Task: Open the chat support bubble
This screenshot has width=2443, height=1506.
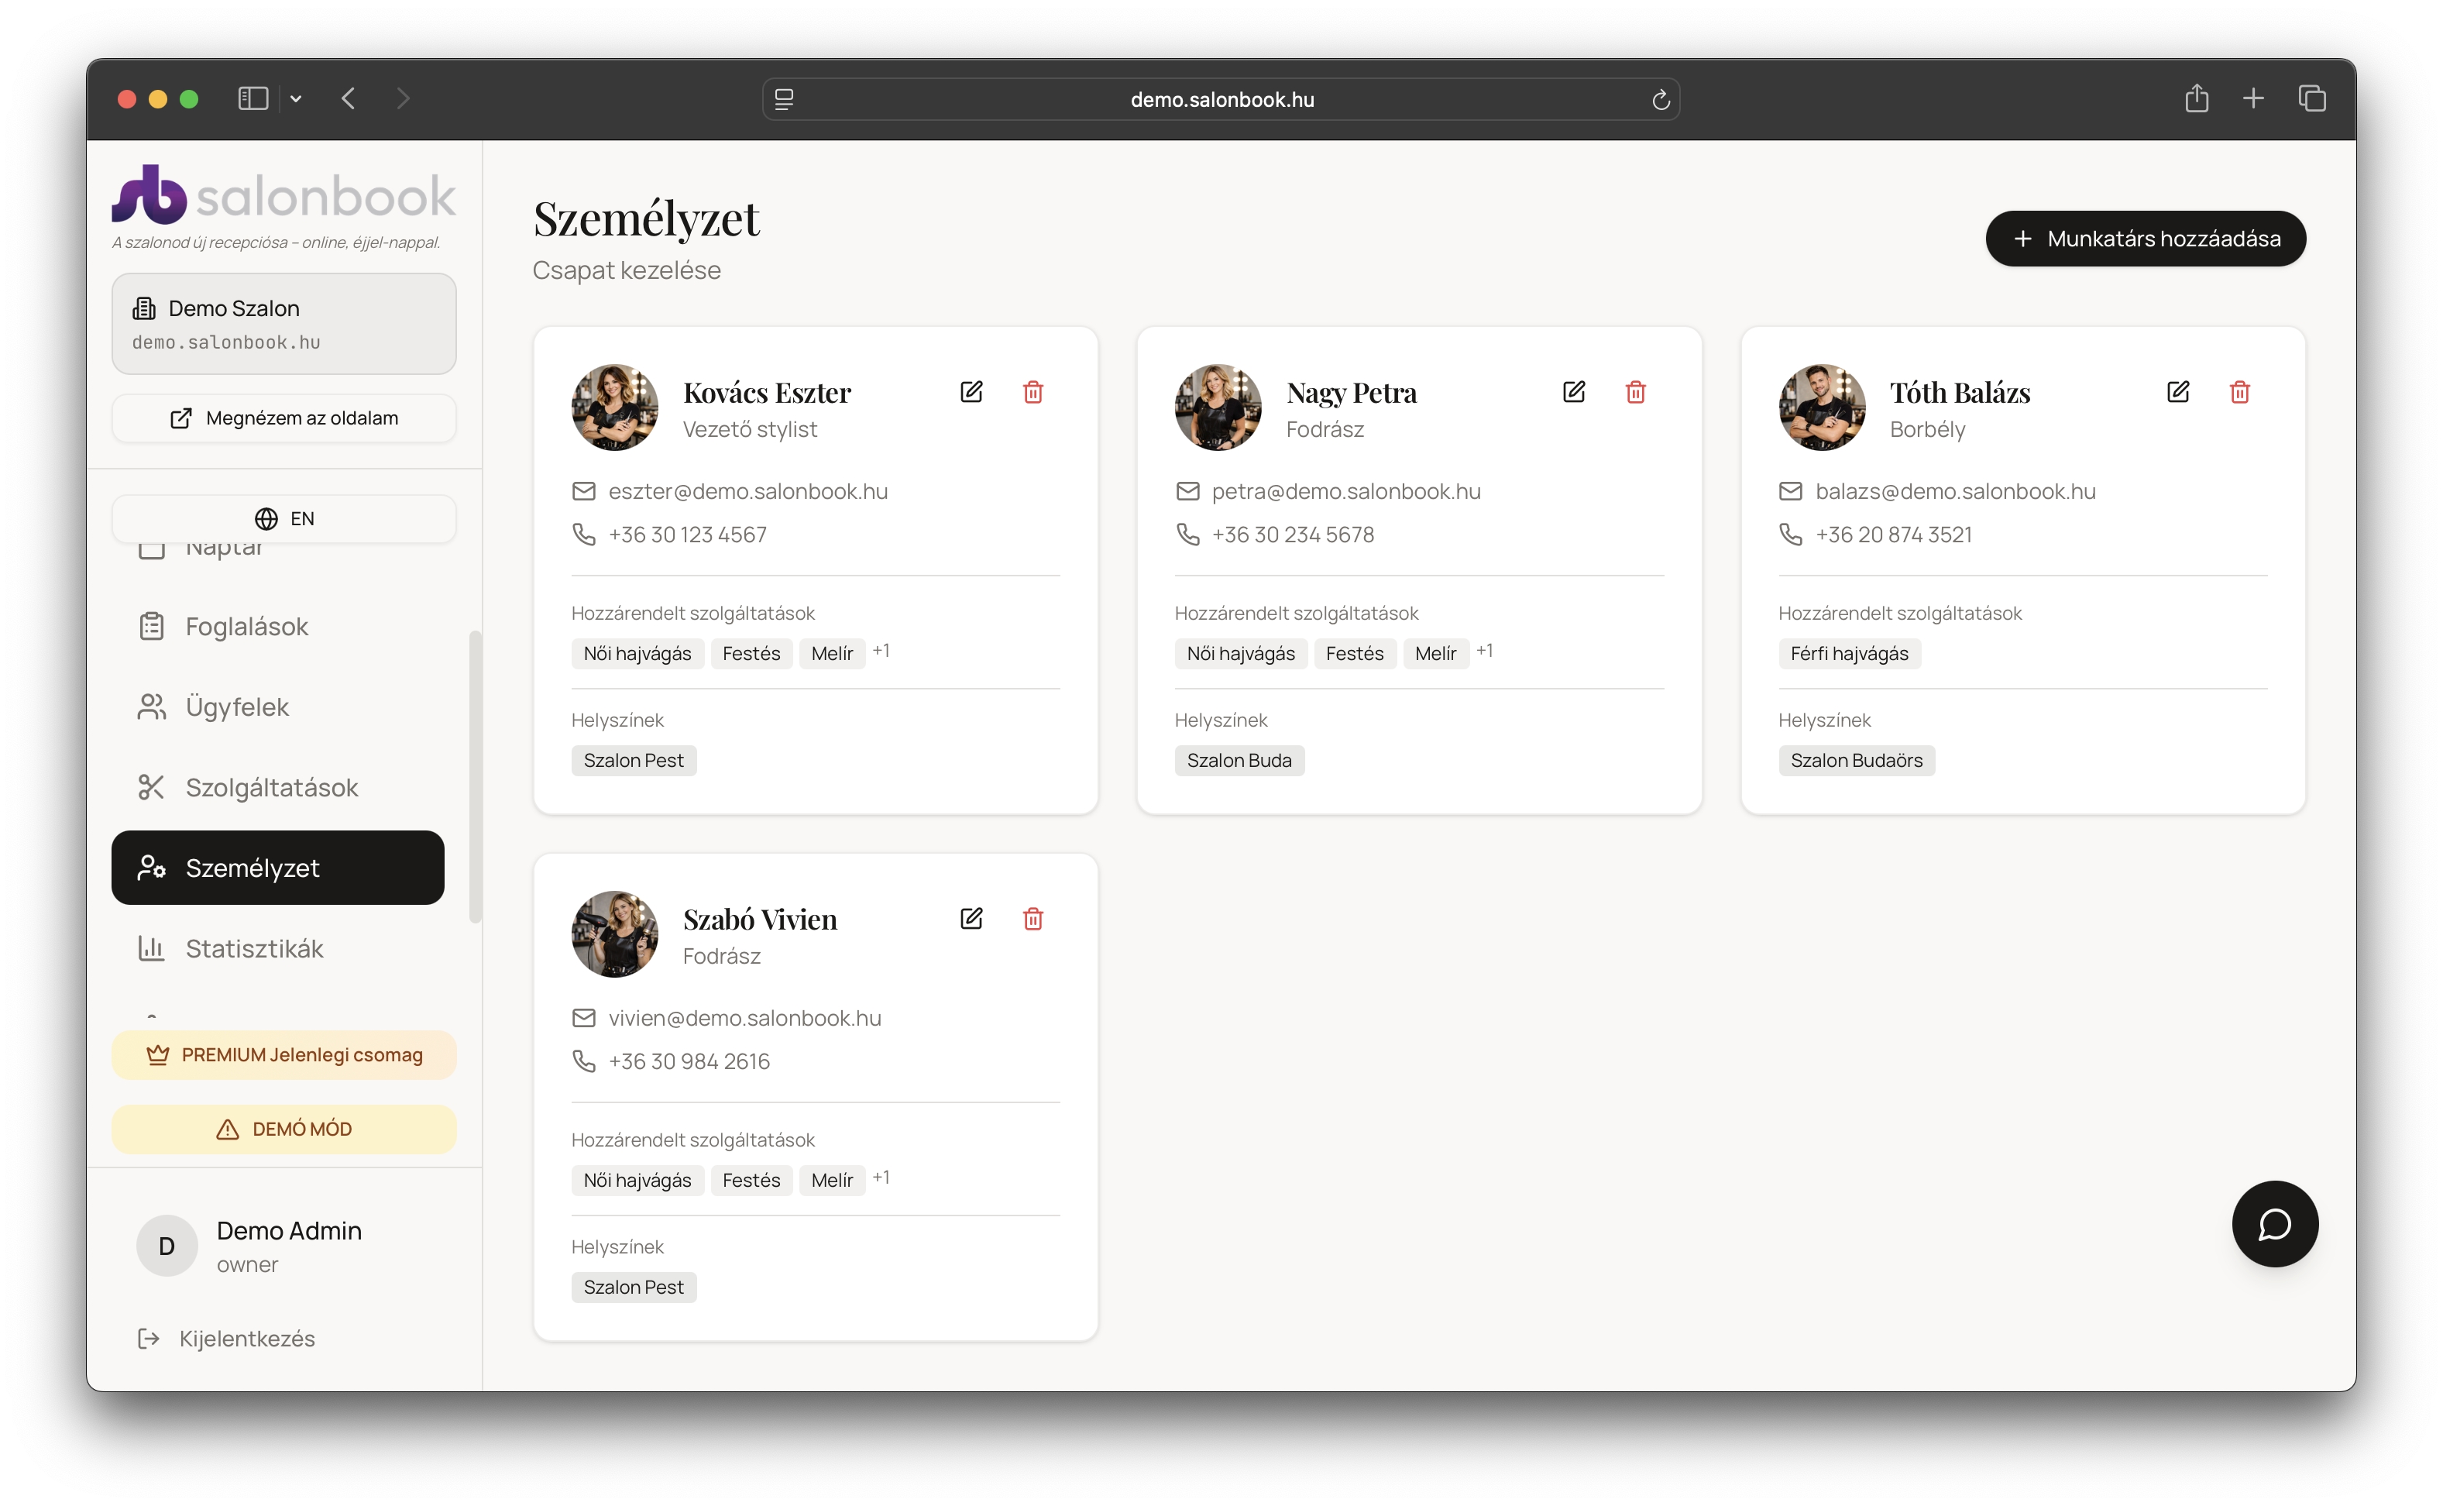Action: click(2275, 1223)
